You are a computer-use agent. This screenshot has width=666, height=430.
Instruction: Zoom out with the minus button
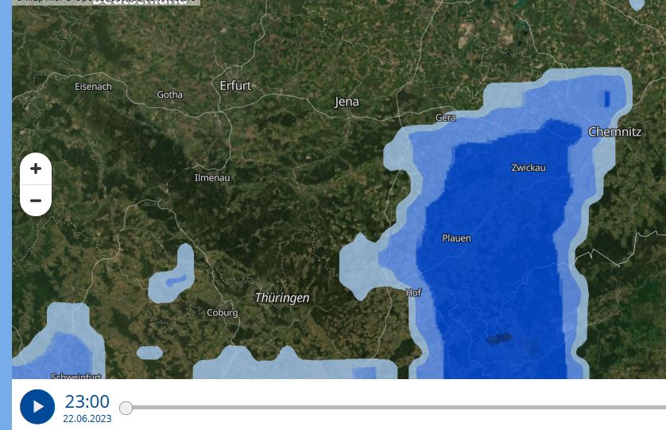click(x=36, y=201)
